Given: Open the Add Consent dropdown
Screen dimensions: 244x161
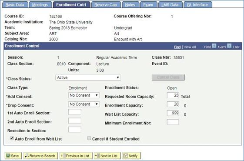Looking at the screenshot, I should coord(84,95).
